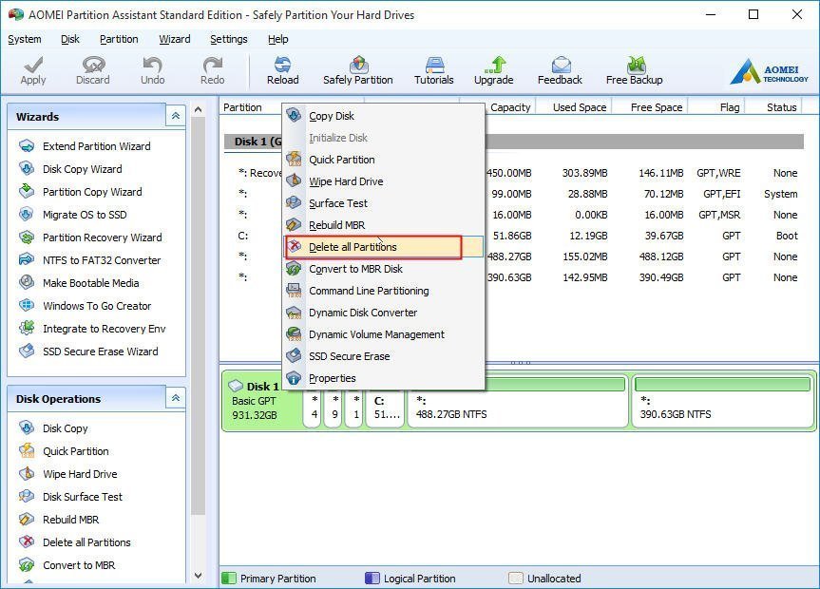The image size is (820, 589).
Task: Click the Make Bootable Media icon
Action: [x=27, y=283]
